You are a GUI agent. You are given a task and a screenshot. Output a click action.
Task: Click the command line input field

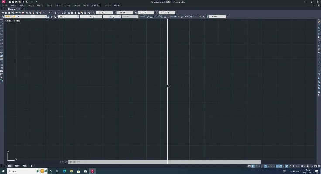[x=131, y=162]
